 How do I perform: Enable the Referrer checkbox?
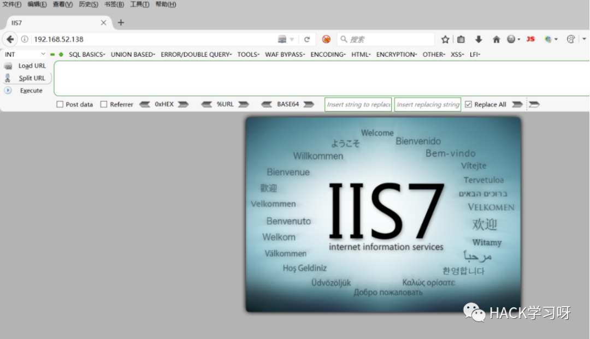[104, 104]
